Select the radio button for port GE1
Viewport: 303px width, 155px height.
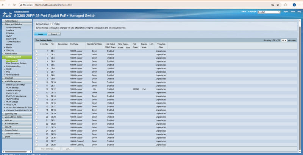tap(37, 51)
